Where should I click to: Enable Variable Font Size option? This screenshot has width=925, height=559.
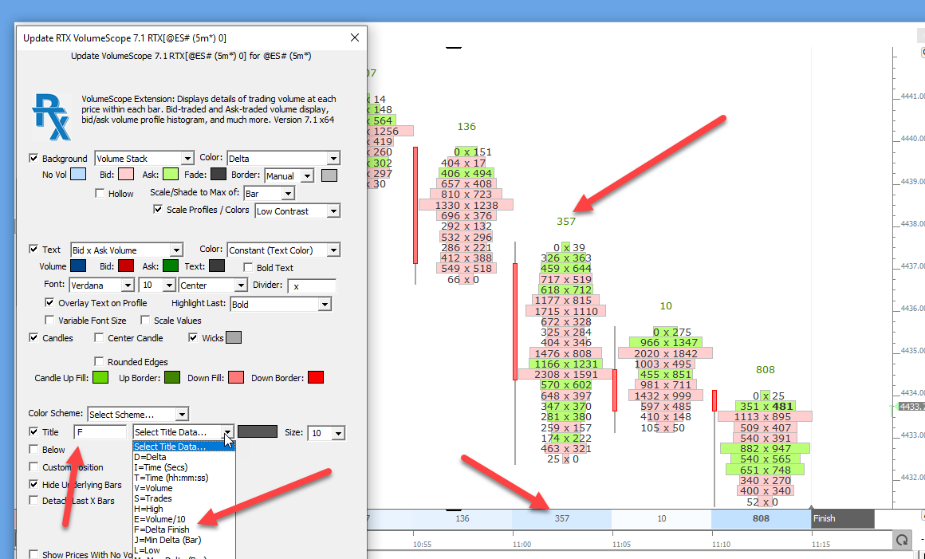click(49, 321)
